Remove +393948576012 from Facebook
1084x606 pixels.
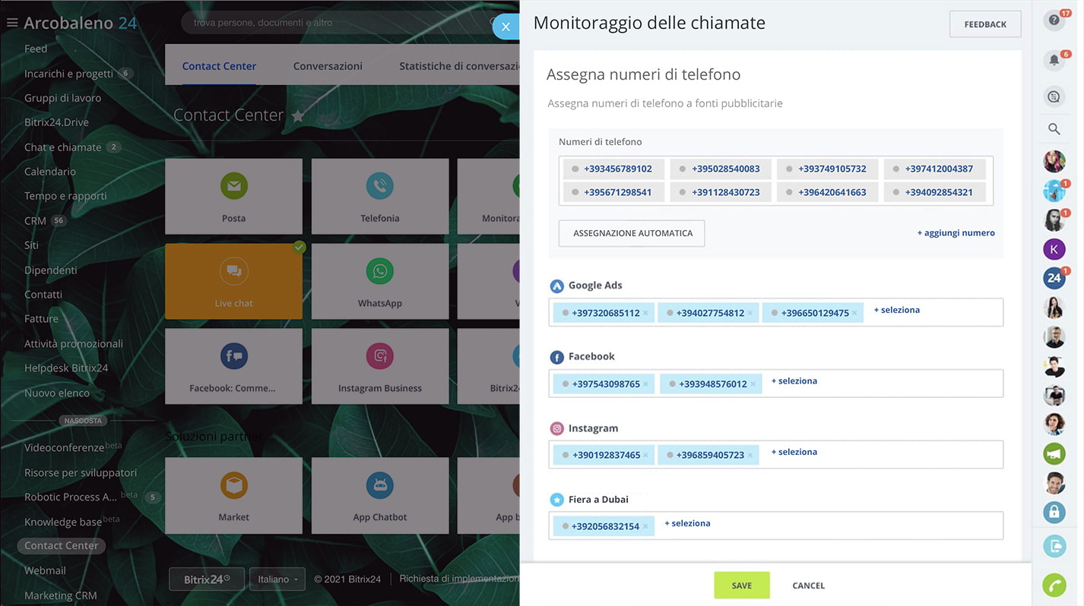(x=753, y=384)
